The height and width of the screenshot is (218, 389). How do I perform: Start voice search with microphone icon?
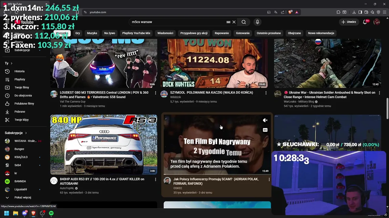tap(257, 22)
